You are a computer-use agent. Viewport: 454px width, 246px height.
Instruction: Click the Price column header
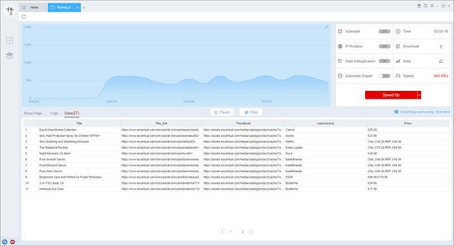[x=408, y=123]
